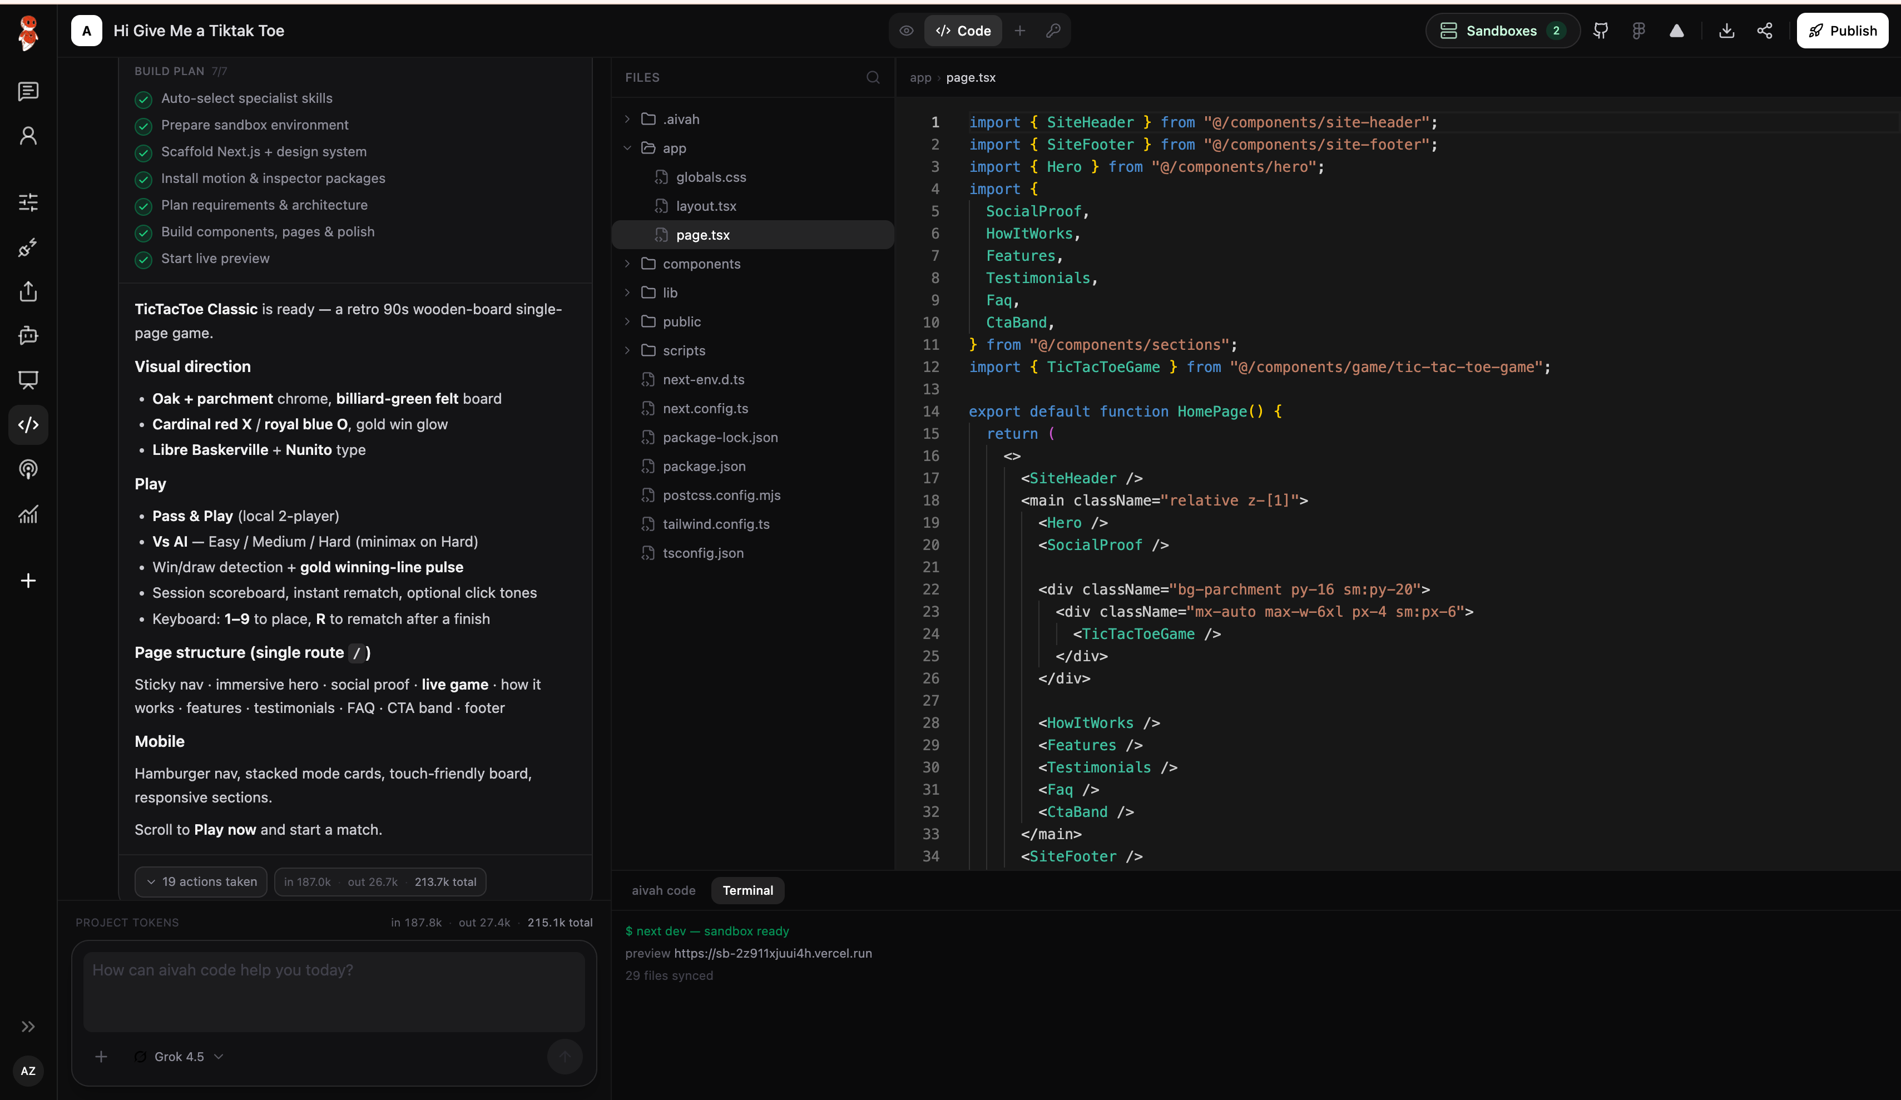This screenshot has height=1100, width=1901.
Task: Click the presentation screen sidebar icon
Action: pyautogui.click(x=29, y=380)
